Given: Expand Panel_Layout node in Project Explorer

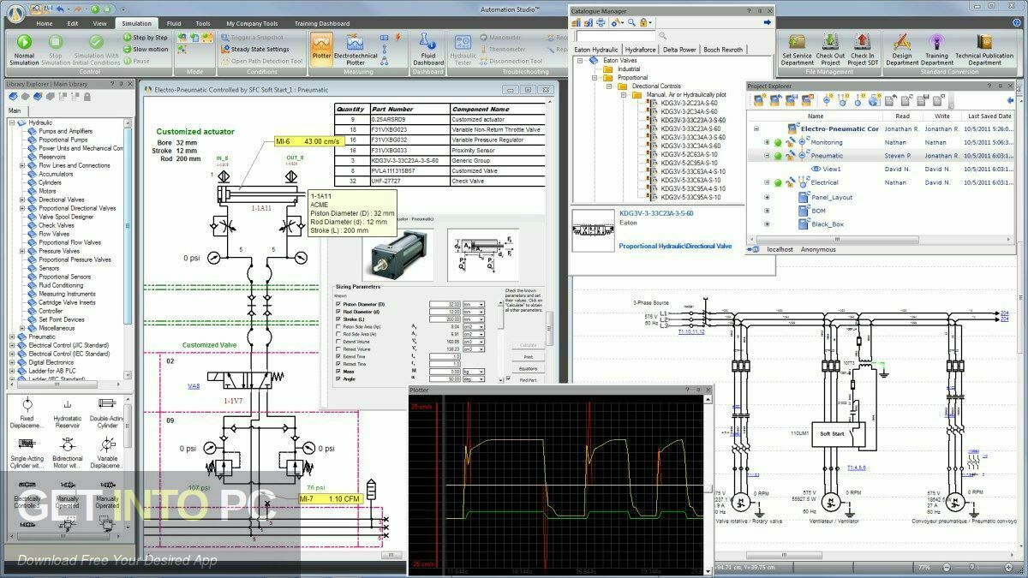Looking at the screenshot, I should [x=767, y=196].
